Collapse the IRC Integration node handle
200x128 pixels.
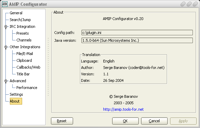click(x=6, y=26)
